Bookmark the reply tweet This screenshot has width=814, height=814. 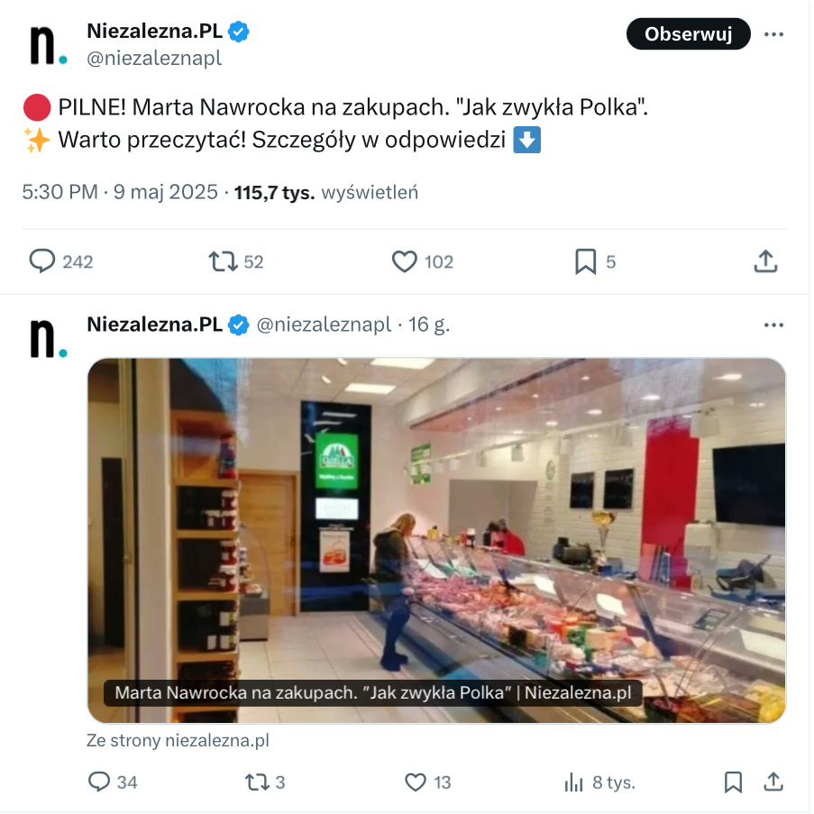coord(733,782)
